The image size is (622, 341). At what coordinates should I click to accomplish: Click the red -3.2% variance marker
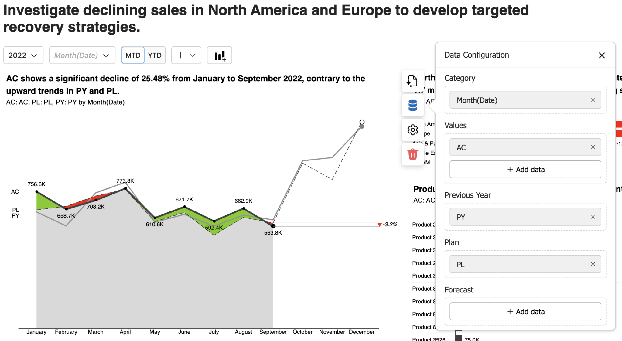(x=380, y=225)
